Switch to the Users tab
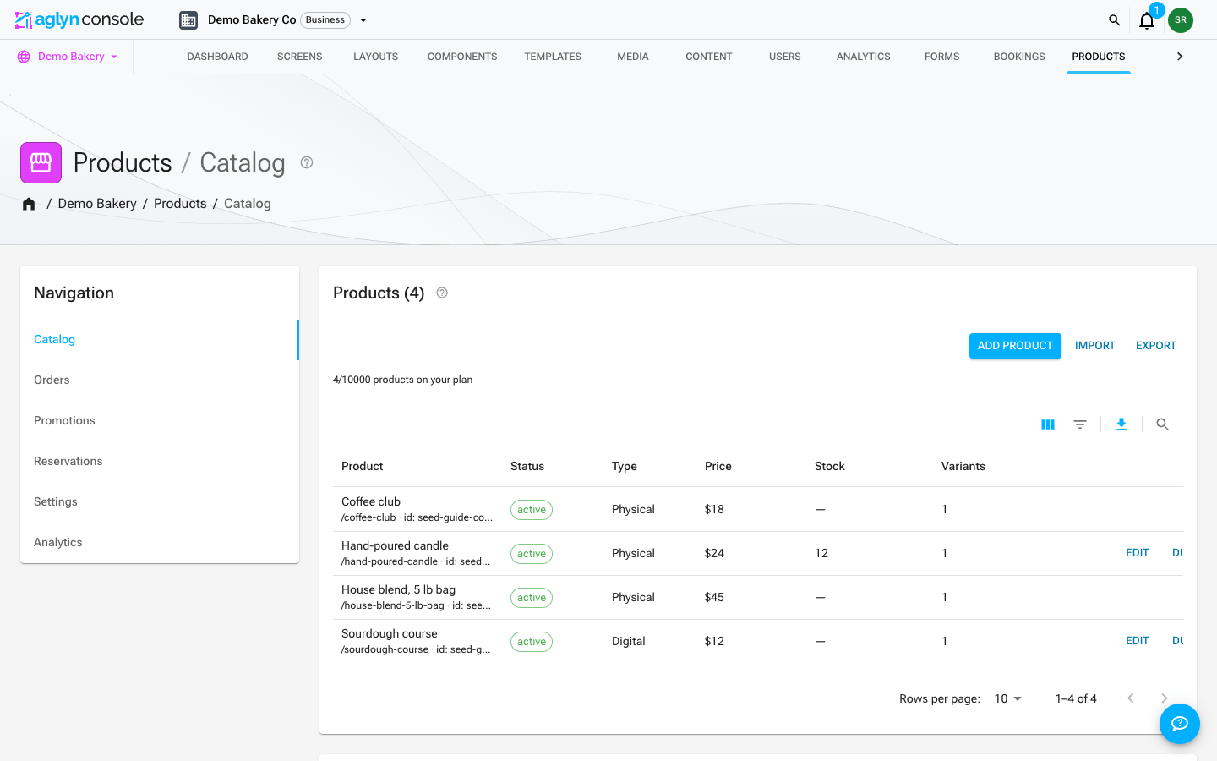The image size is (1217, 761). click(785, 57)
